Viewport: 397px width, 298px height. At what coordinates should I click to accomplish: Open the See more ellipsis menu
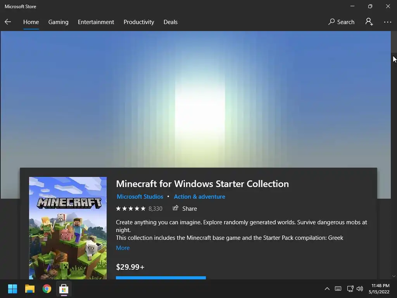pyautogui.click(x=387, y=22)
